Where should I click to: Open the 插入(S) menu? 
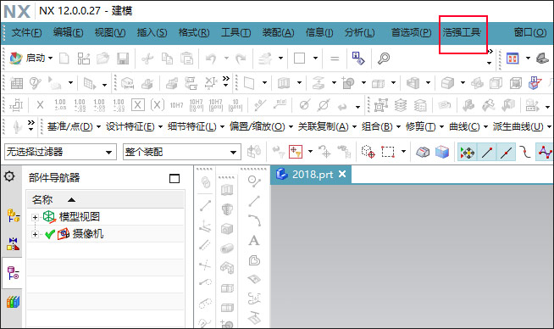(152, 32)
